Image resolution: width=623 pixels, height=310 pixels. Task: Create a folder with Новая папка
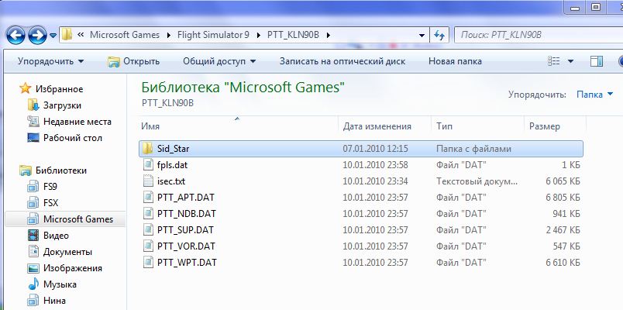pyautogui.click(x=455, y=61)
